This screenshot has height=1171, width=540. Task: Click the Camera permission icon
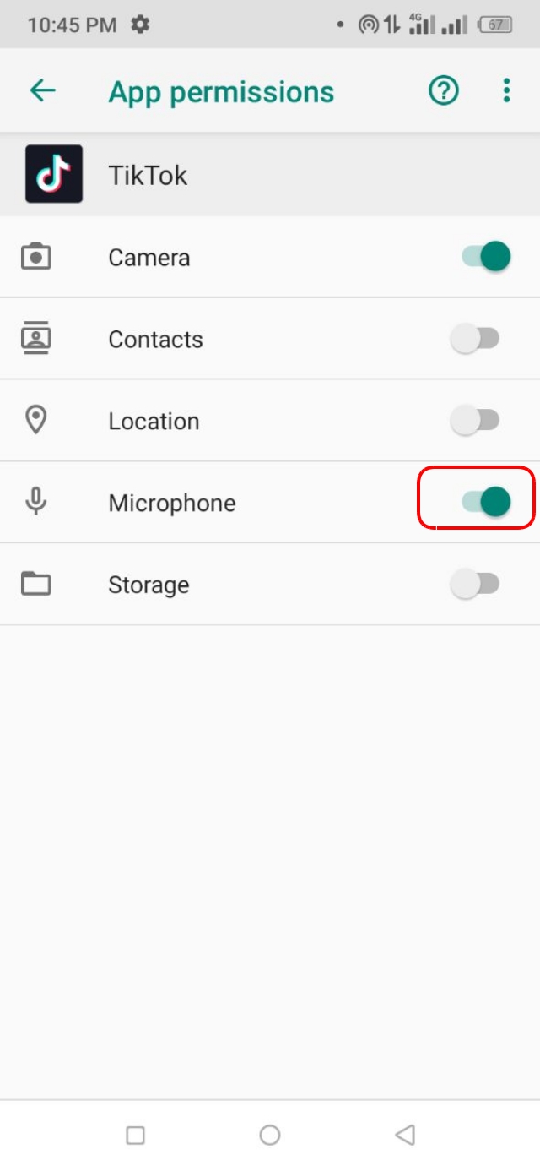37,257
